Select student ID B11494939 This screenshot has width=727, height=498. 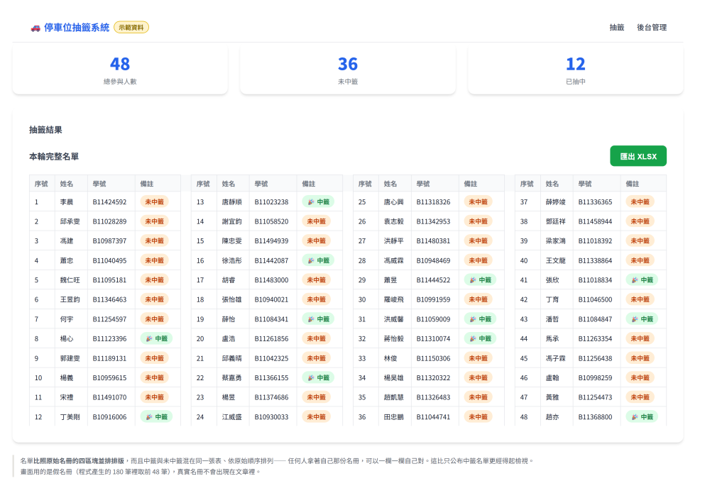(x=271, y=241)
